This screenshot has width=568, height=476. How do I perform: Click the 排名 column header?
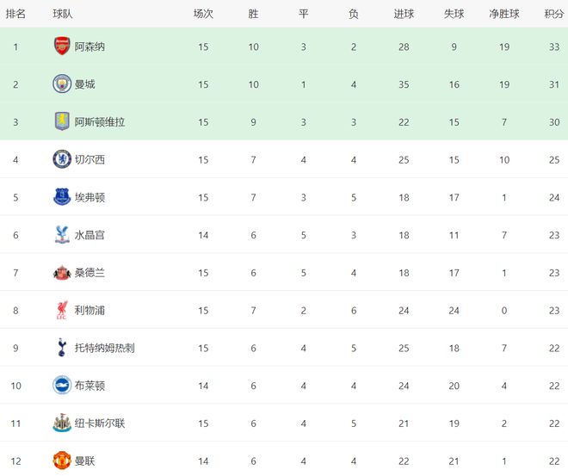(15, 14)
